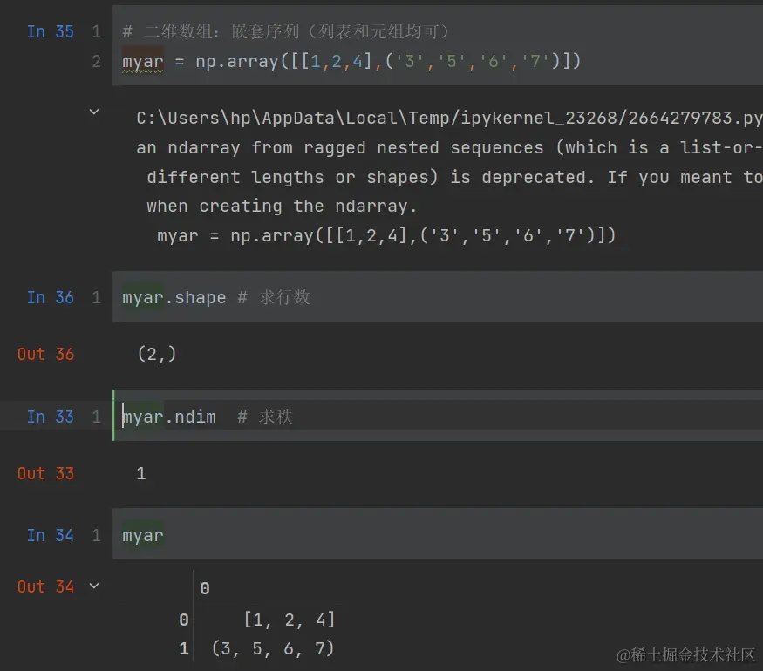The height and width of the screenshot is (671, 763).
Task: Select the (2,) output value
Action: (x=157, y=354)
